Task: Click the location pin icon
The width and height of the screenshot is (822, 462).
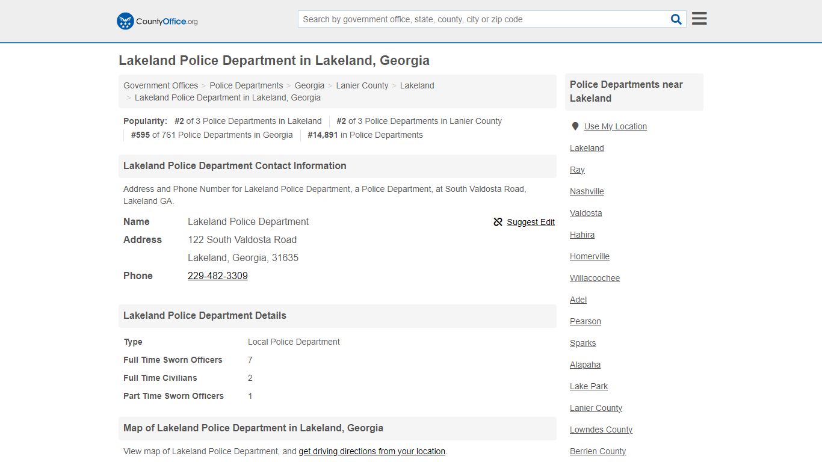Action: [x=575, y=126]
